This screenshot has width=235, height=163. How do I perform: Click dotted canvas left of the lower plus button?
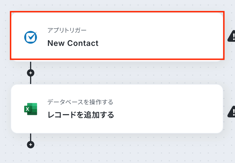(x=14, y=145)
